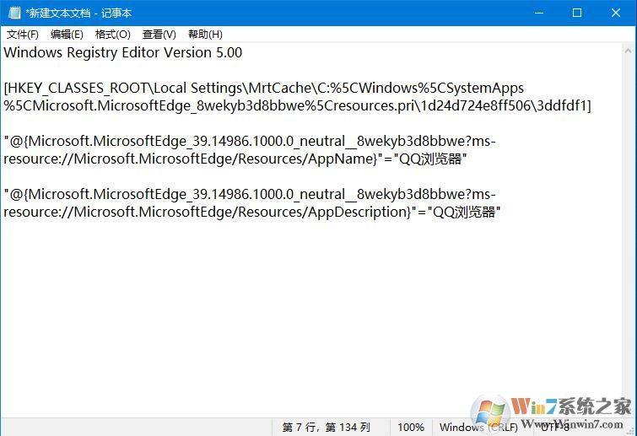
Task: Click the AppName value line with QQ浏览器
Action: click(235, 159)
